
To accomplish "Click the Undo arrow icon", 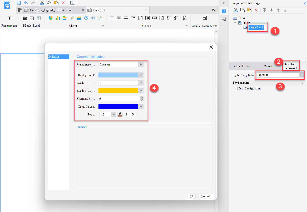I will [26, 3].
